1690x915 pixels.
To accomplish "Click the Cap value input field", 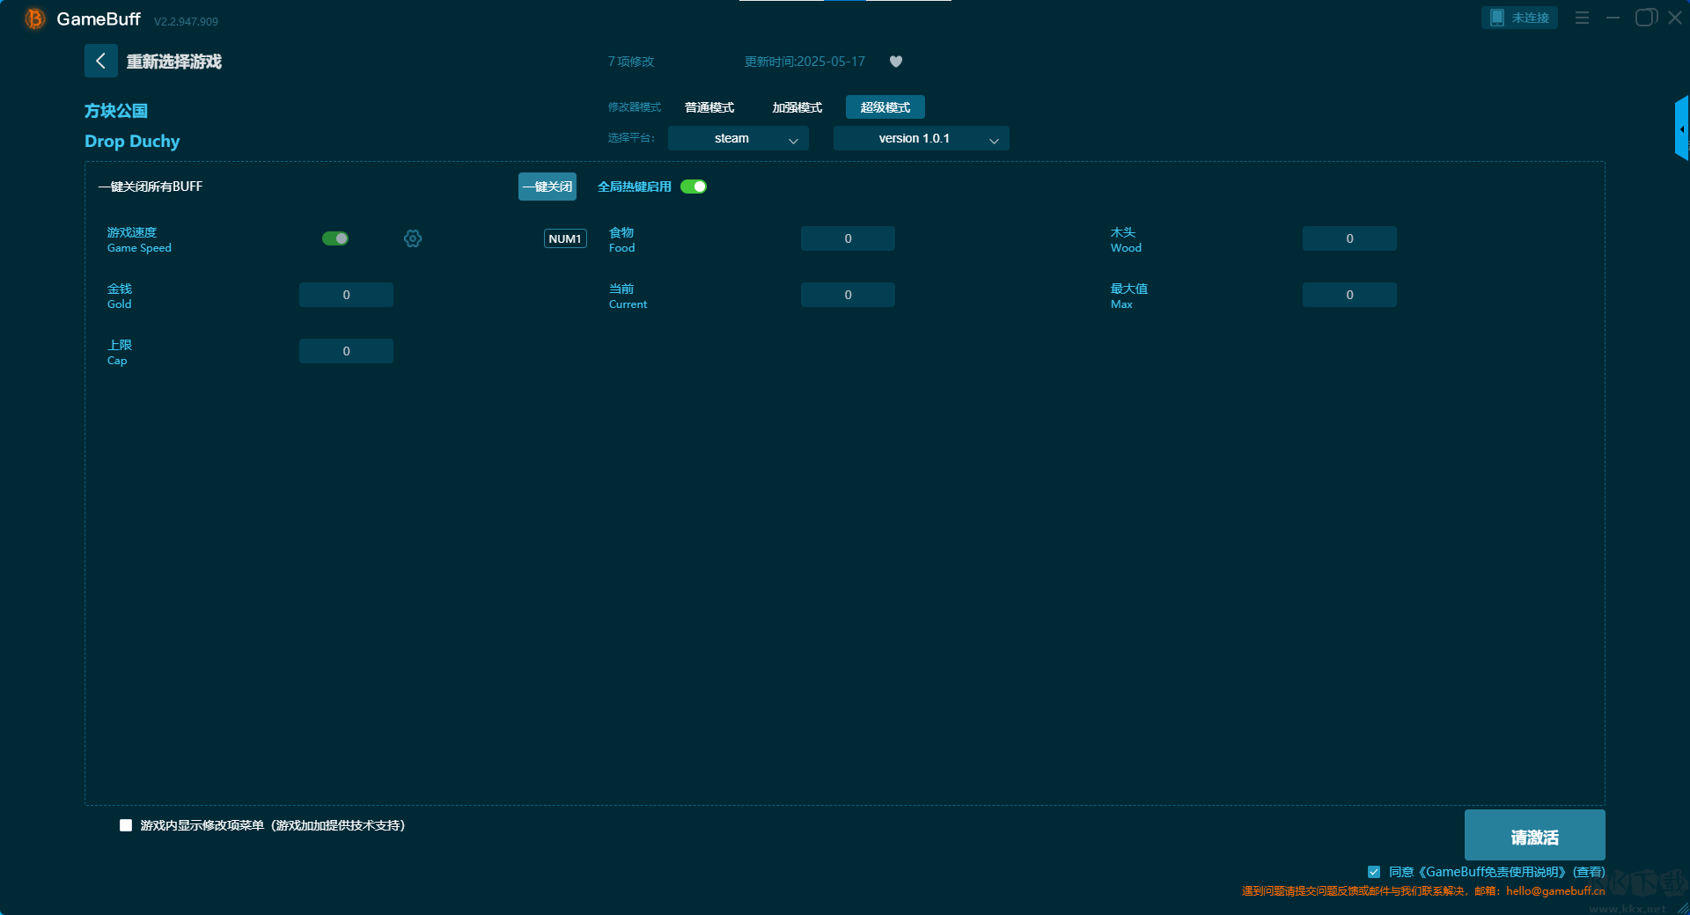I will (346, 351).
